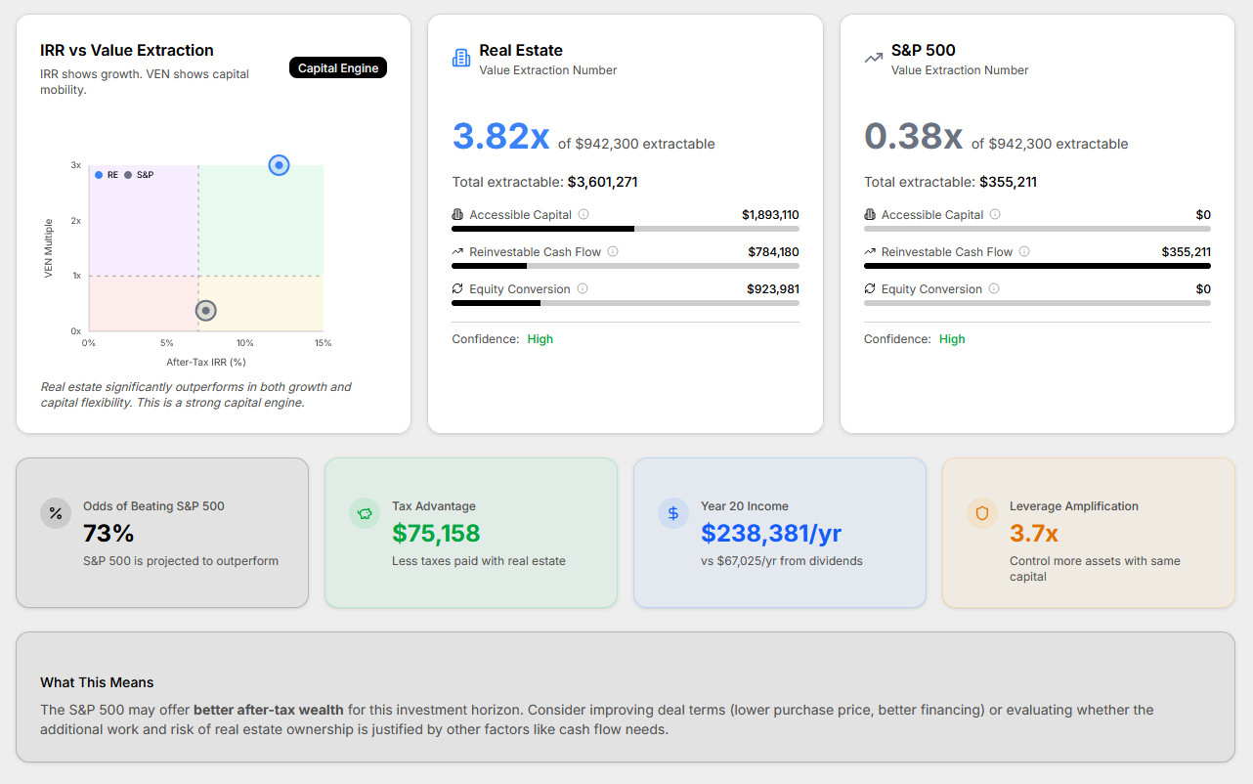1253x784 pixels.
Task: Click info icon next to Real Estate Equity Conversion
Action: click(x=583, y=288)
